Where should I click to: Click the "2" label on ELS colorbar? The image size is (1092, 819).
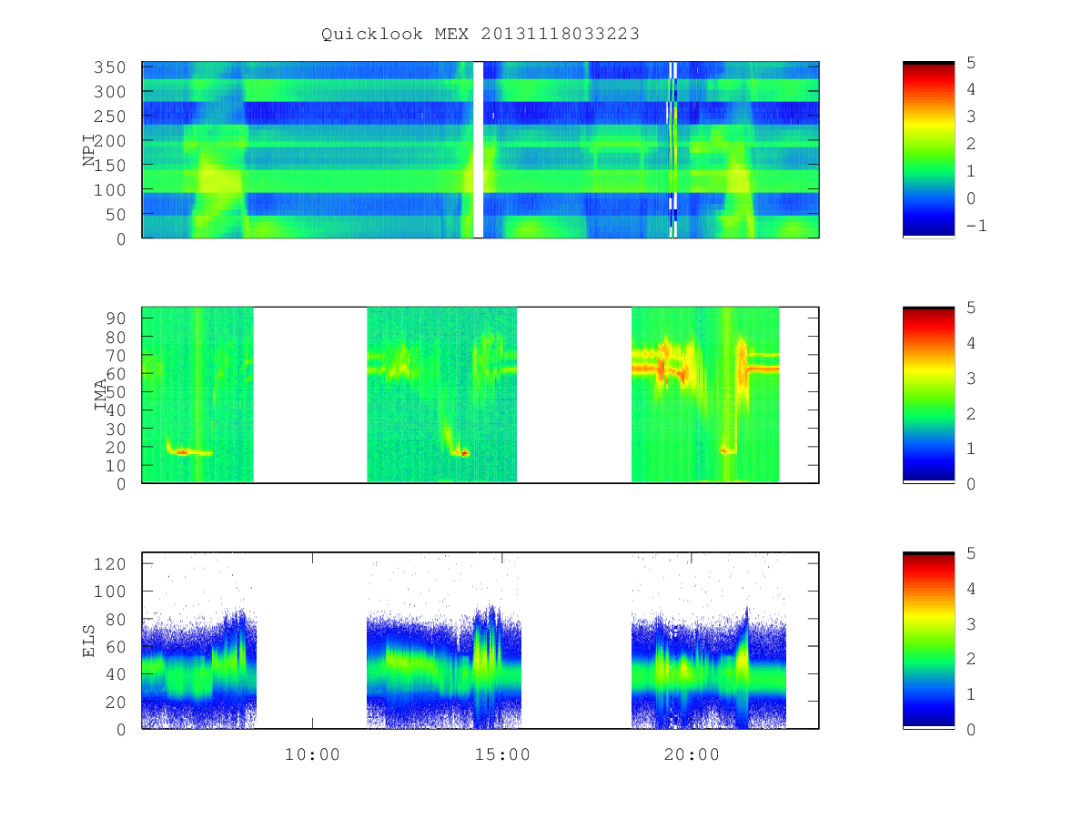click(971, 659)
